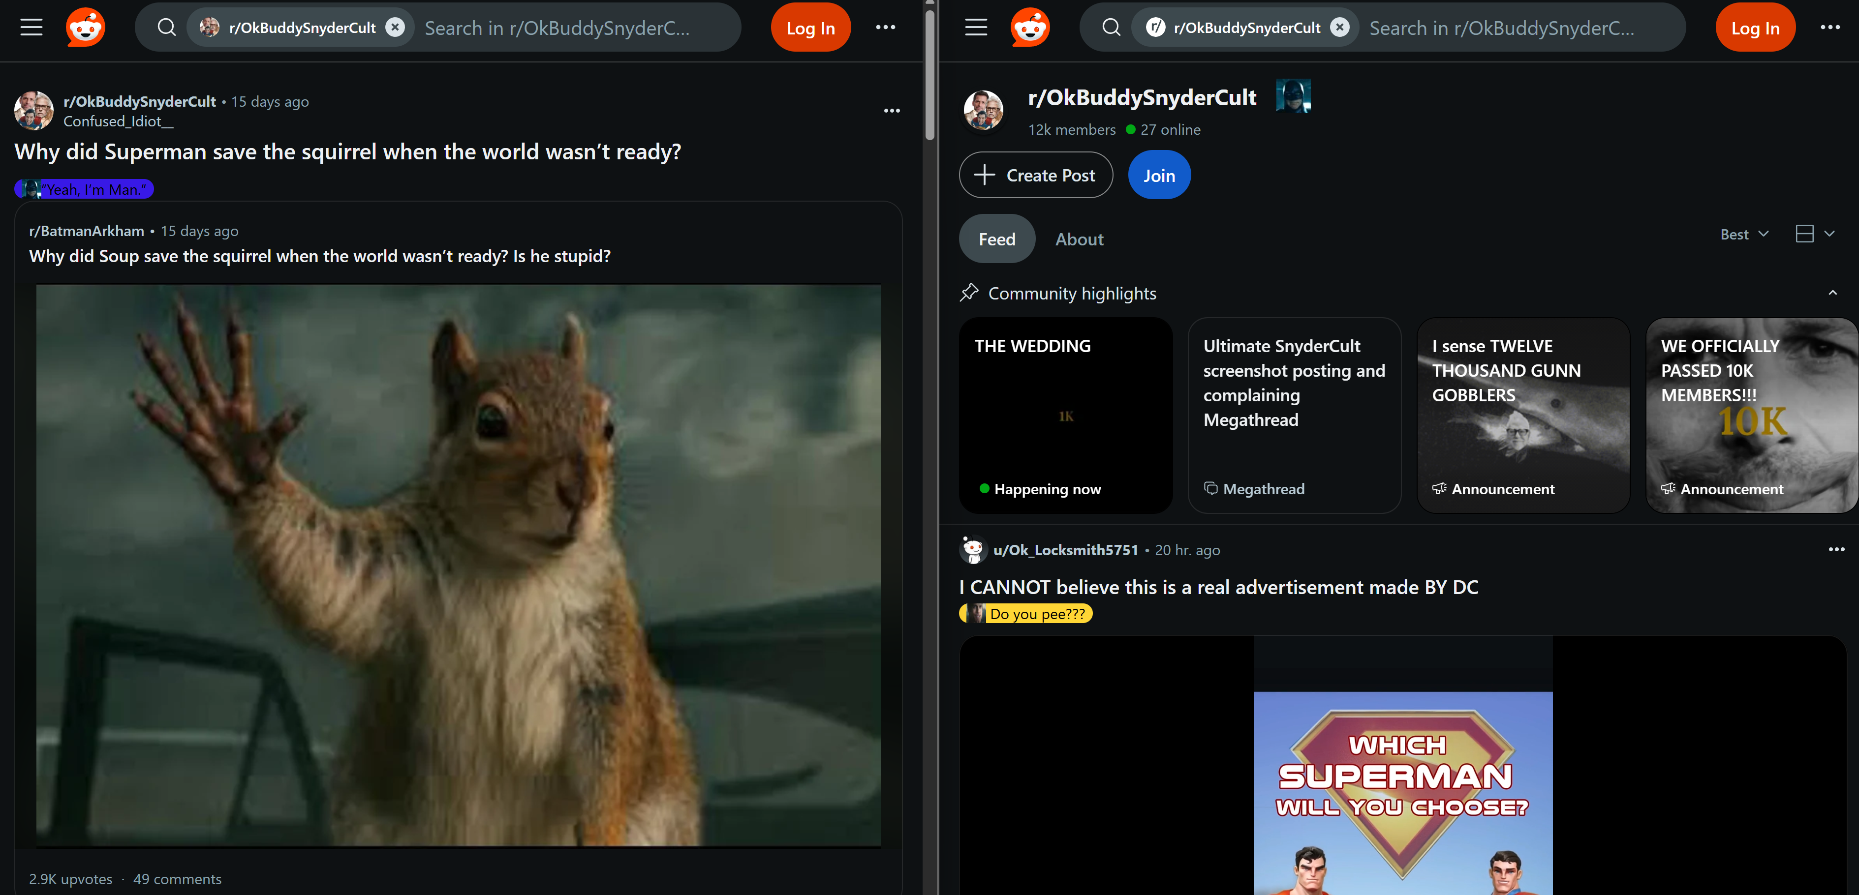Select the Feed tab

click(996, 239)
